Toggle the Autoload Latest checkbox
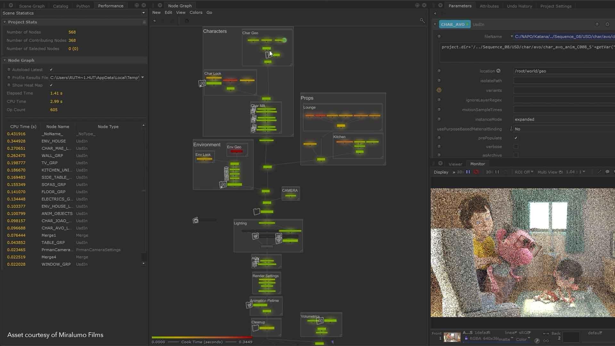615x346 pixels. click(x=51, y=70)
